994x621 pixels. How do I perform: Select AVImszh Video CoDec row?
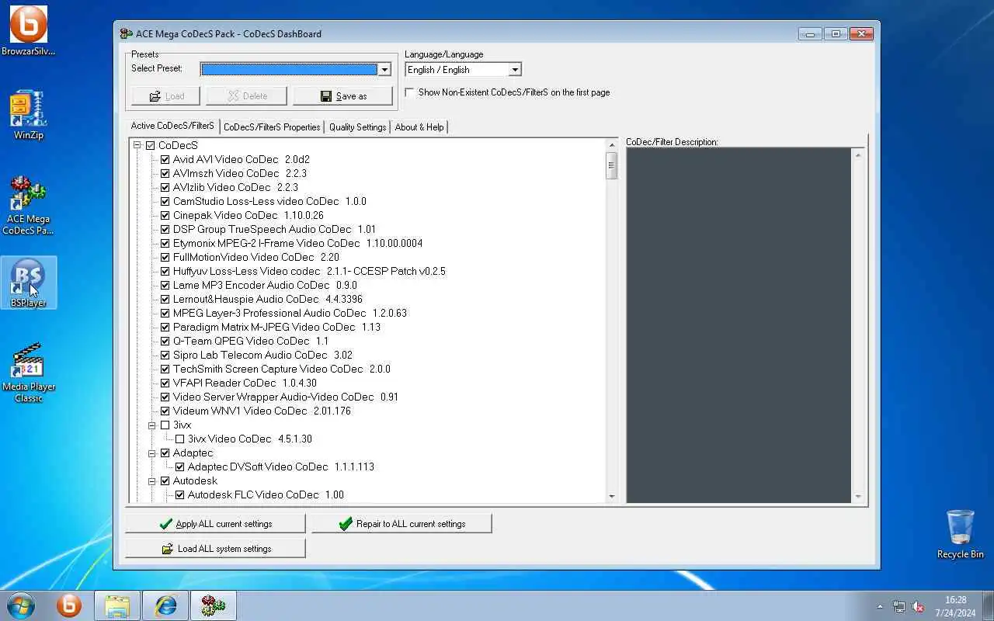click(240, 173)
